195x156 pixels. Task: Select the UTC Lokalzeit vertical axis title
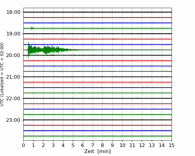click(2, 74)
